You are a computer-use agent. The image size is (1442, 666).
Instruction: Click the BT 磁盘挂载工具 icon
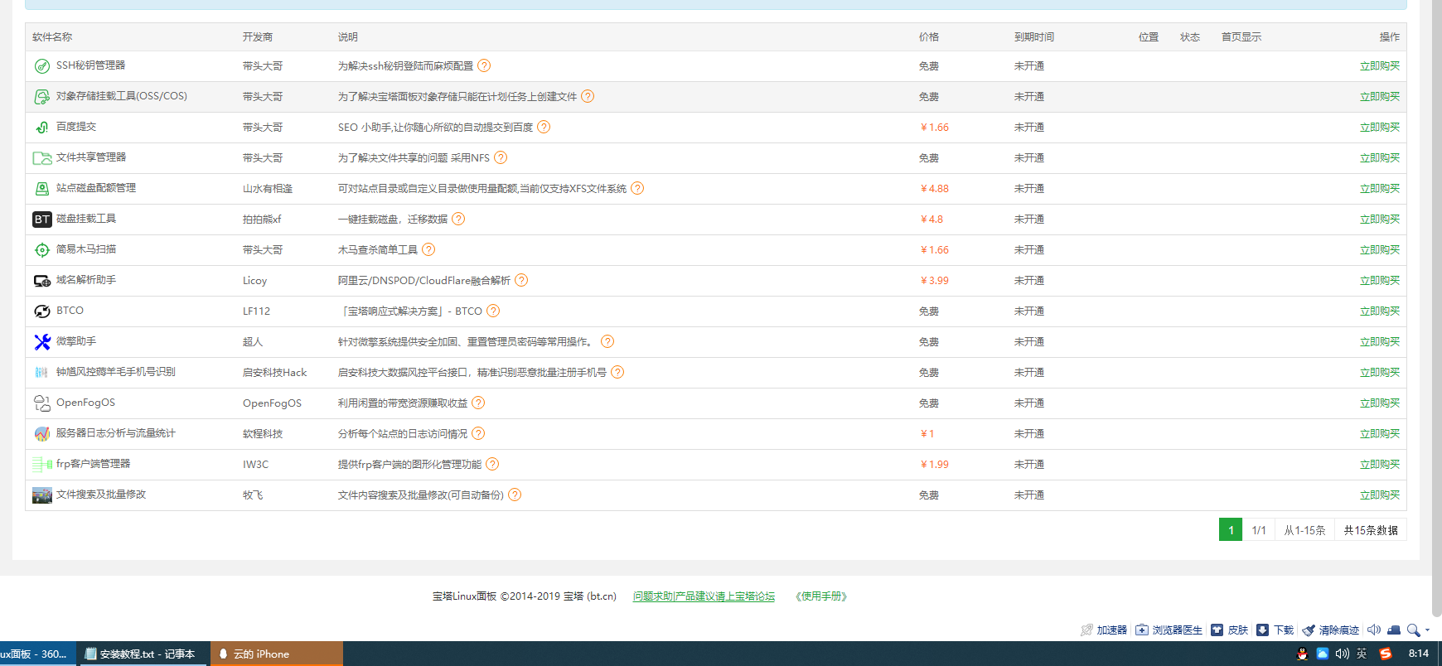coord(41,220)
